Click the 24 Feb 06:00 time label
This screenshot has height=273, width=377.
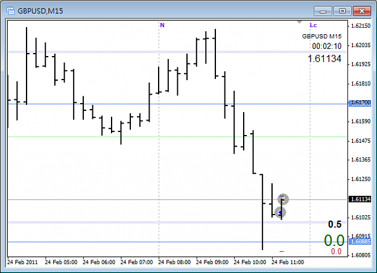coord(99,262)
